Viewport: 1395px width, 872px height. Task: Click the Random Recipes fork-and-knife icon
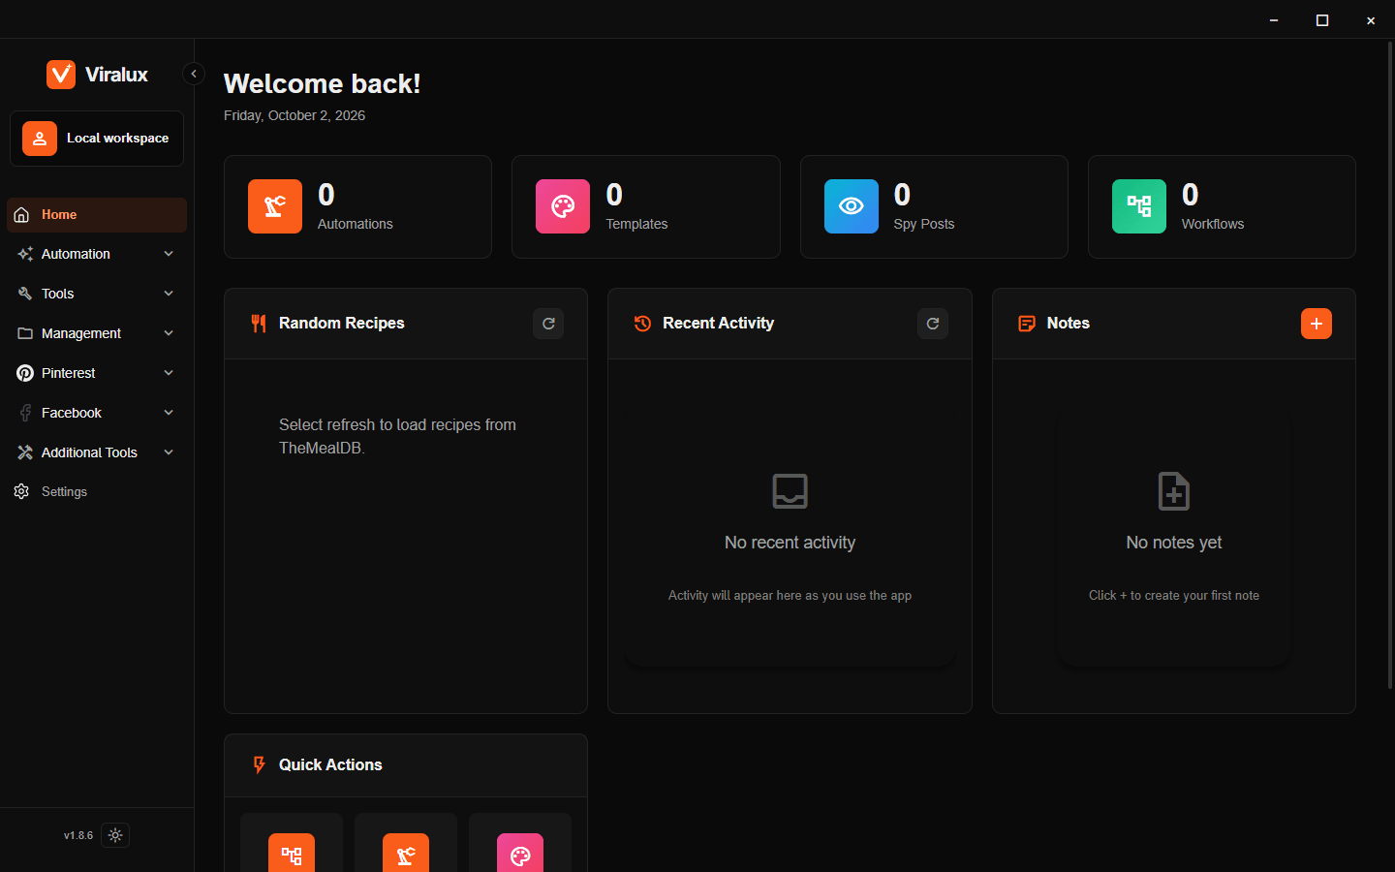(x=259, y=324)
